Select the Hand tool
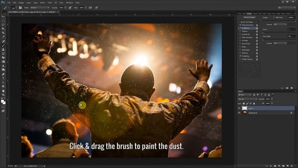This screenshot has width=298, height=168. coord(3,91)
